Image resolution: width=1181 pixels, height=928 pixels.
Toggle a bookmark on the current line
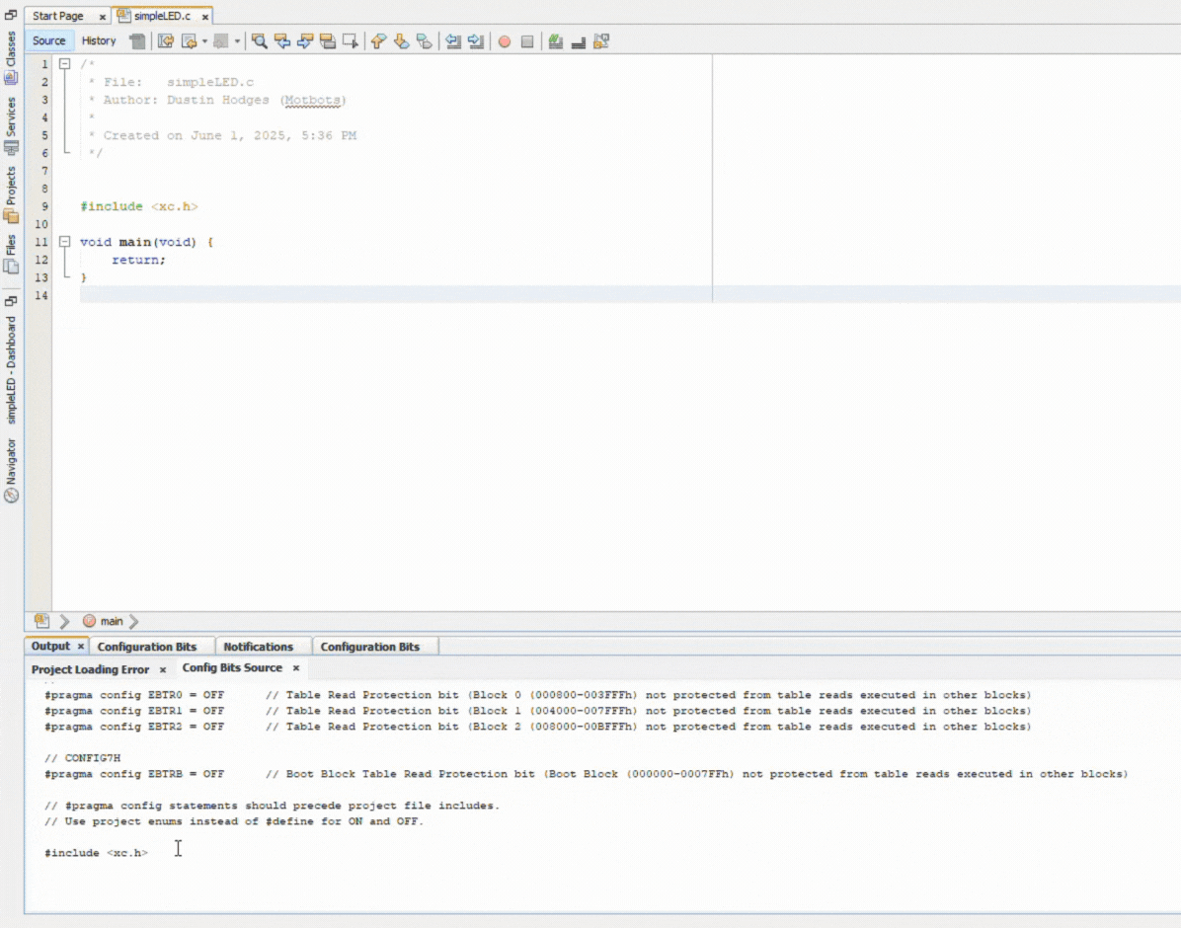pos(424,41)
